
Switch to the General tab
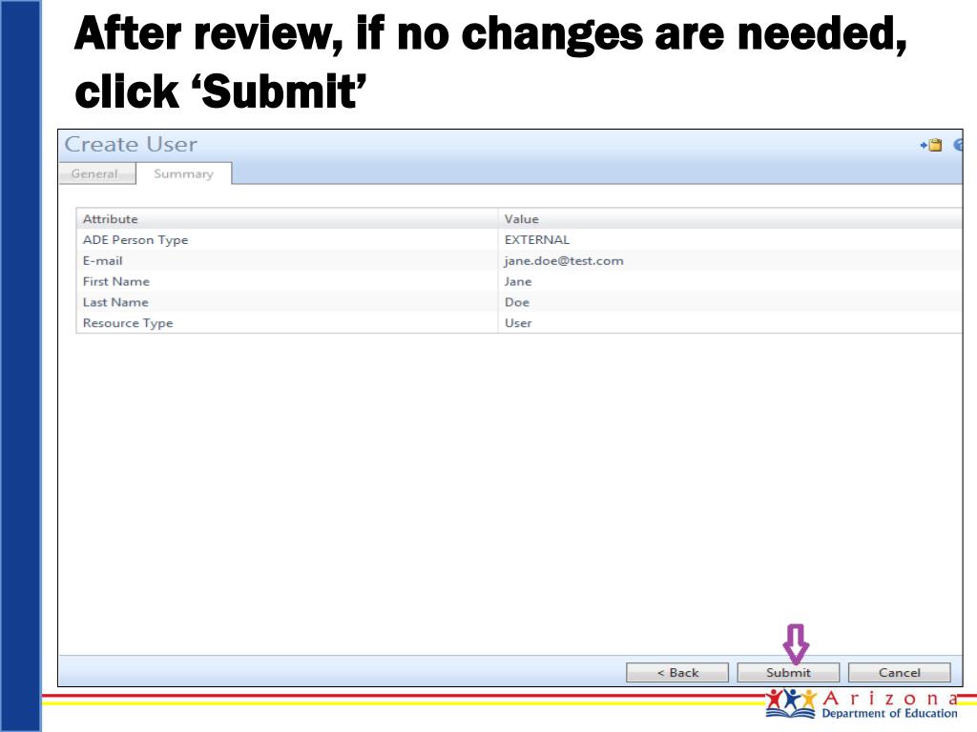[x=97, y=173]
